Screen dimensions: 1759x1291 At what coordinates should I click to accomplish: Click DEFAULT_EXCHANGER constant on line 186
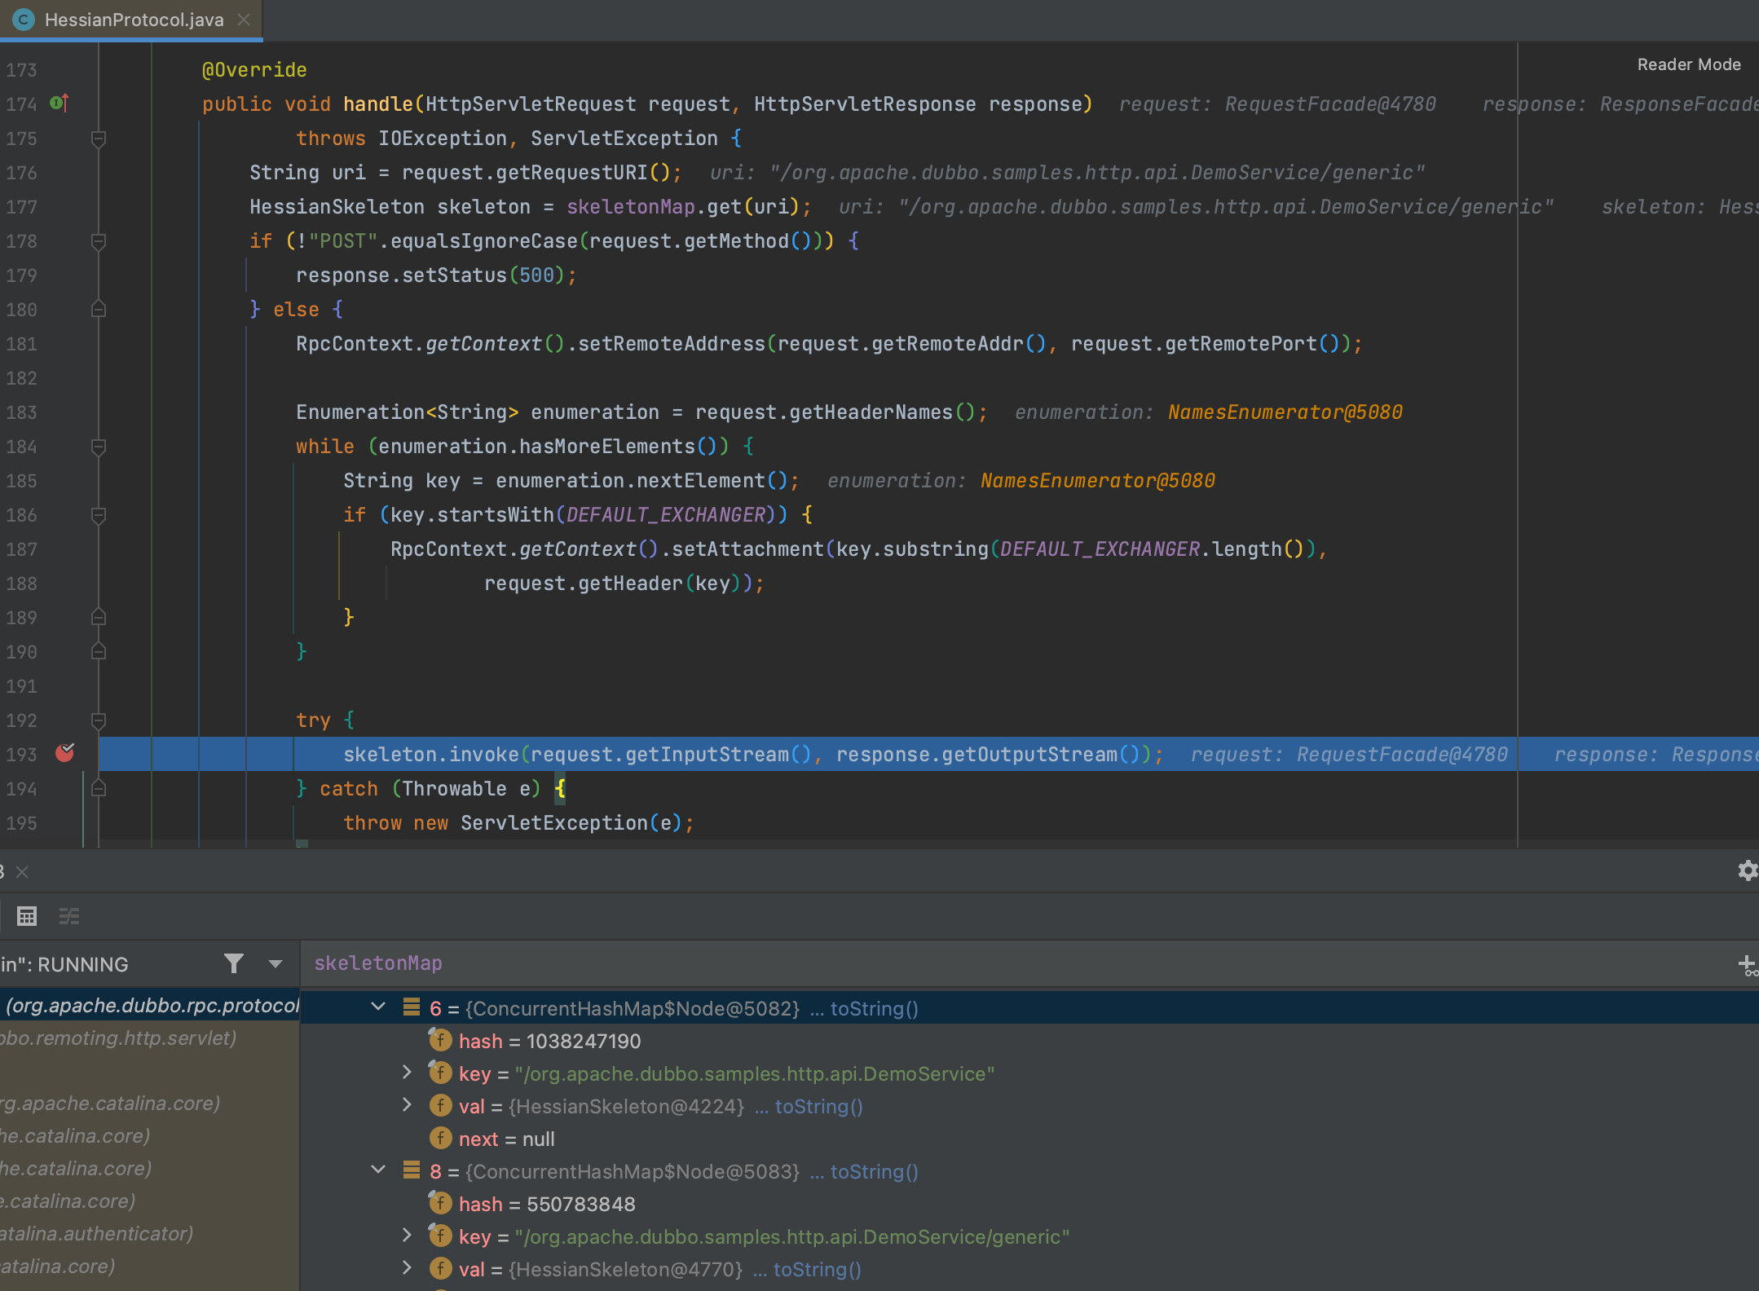pos(666,514)
